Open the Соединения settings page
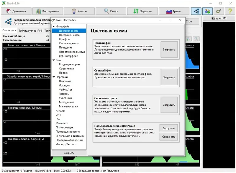Screen dimensions: 236x173 pos(66,68)
